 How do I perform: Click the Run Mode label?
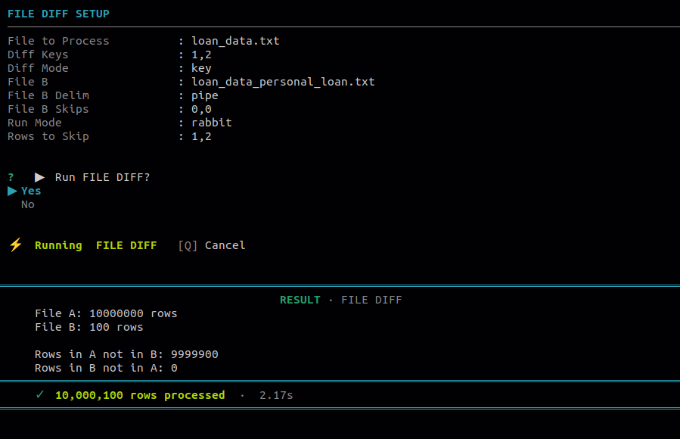click(x=35, y=123)
